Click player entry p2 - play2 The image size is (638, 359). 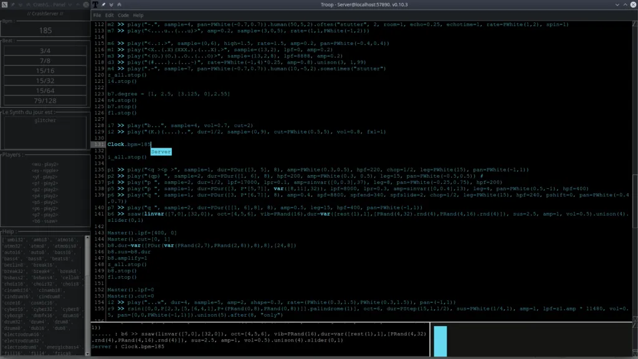click(45, 189)
